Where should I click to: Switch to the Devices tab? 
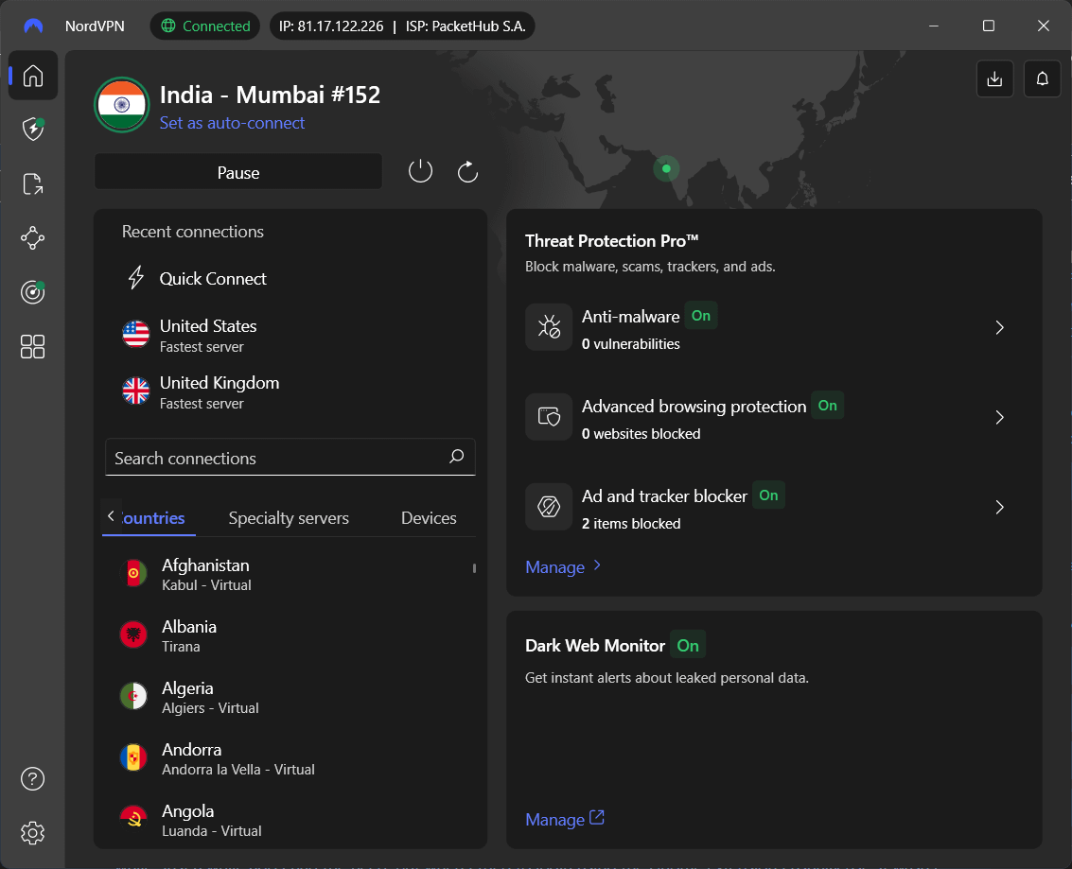429,518
